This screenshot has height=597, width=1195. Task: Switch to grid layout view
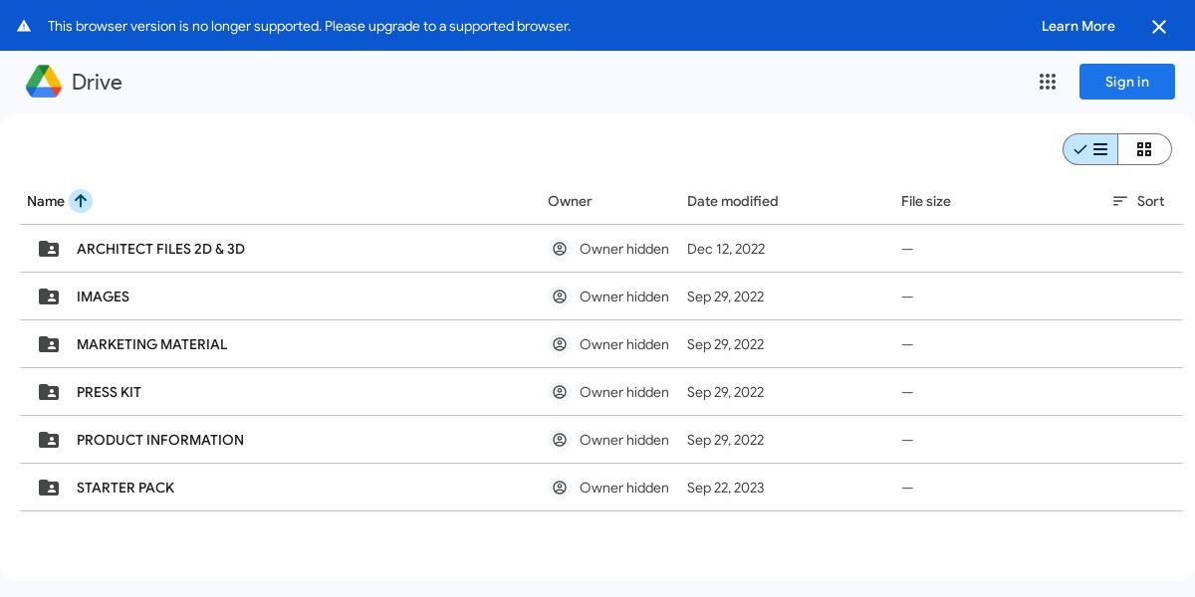tap(1144, 149)
